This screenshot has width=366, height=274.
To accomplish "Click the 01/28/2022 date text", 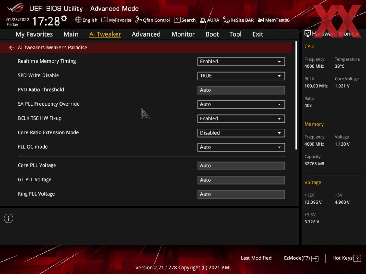I will coord(18,20).
